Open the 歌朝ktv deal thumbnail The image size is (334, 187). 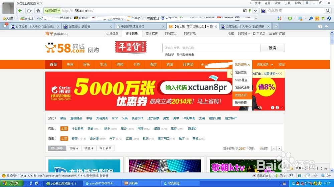(245, 166)
